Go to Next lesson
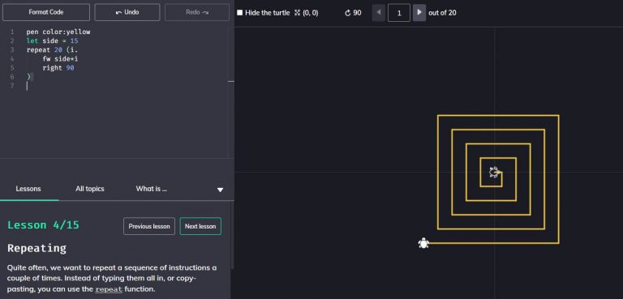 click(200, 226)
